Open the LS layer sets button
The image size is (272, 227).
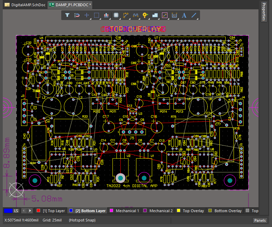pyautogui.click(x=16, y=211)
